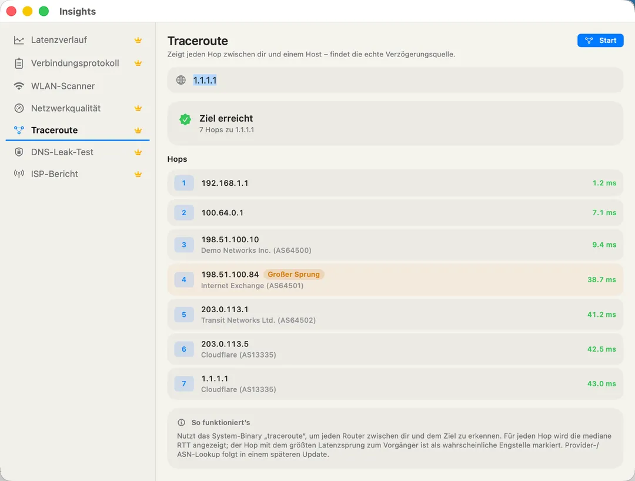Click the crown badge next to DNS-Leak-Test

point(138,152)
